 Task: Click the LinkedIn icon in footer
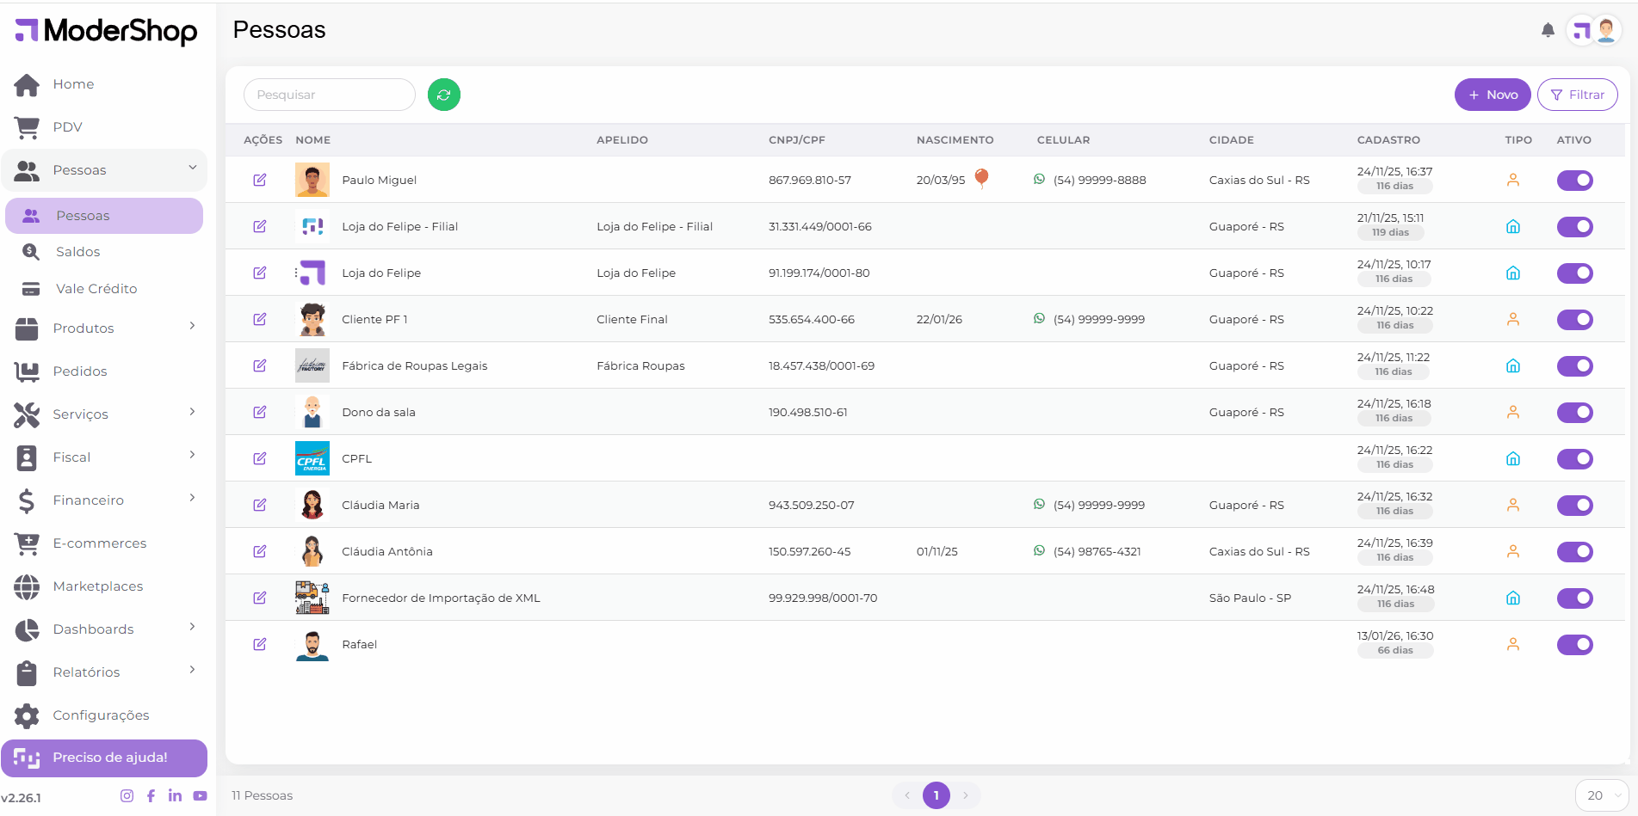175,795
